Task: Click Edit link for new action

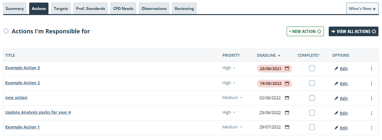Action: coord(344,98)
